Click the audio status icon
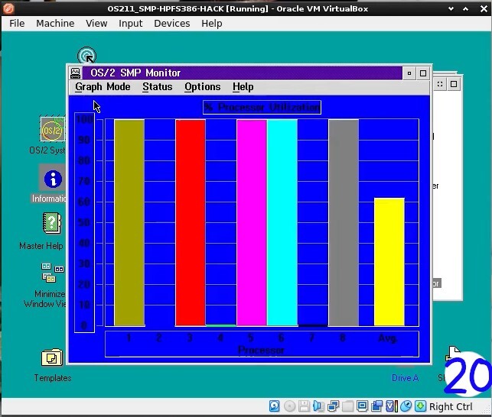The width and height of the screenshot is (492, 417). click(x=318, y=406)
